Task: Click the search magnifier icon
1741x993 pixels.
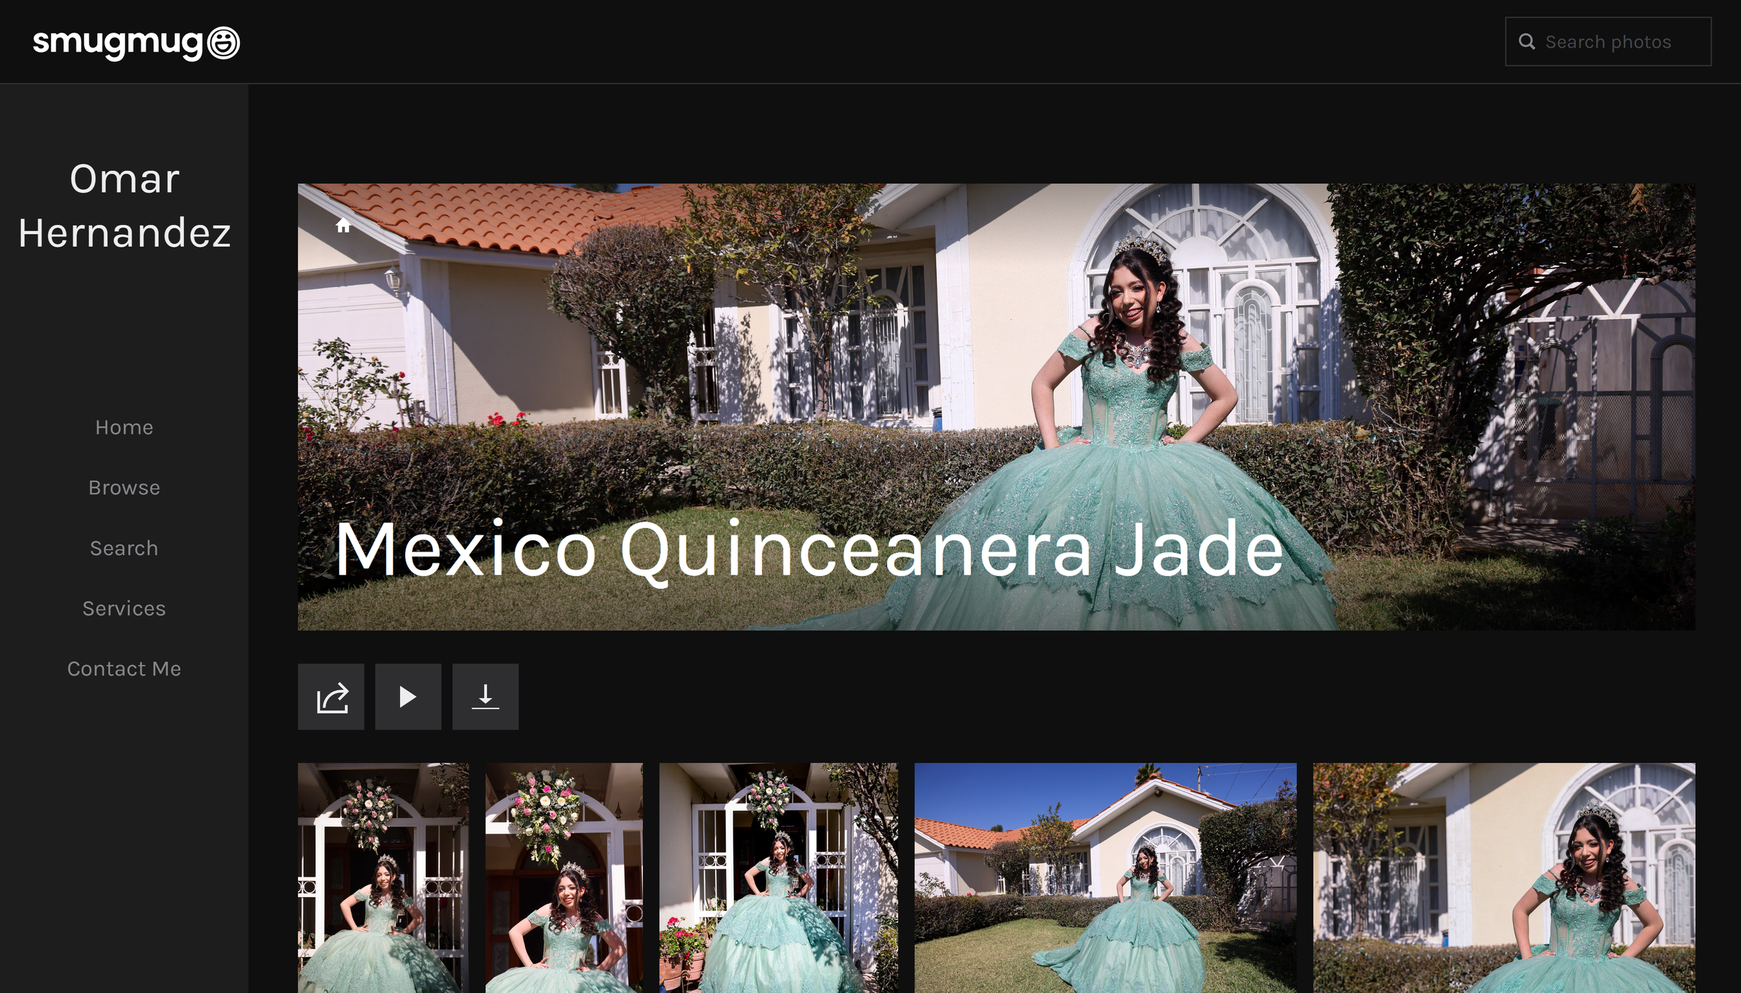Action: click(1527, 42)
